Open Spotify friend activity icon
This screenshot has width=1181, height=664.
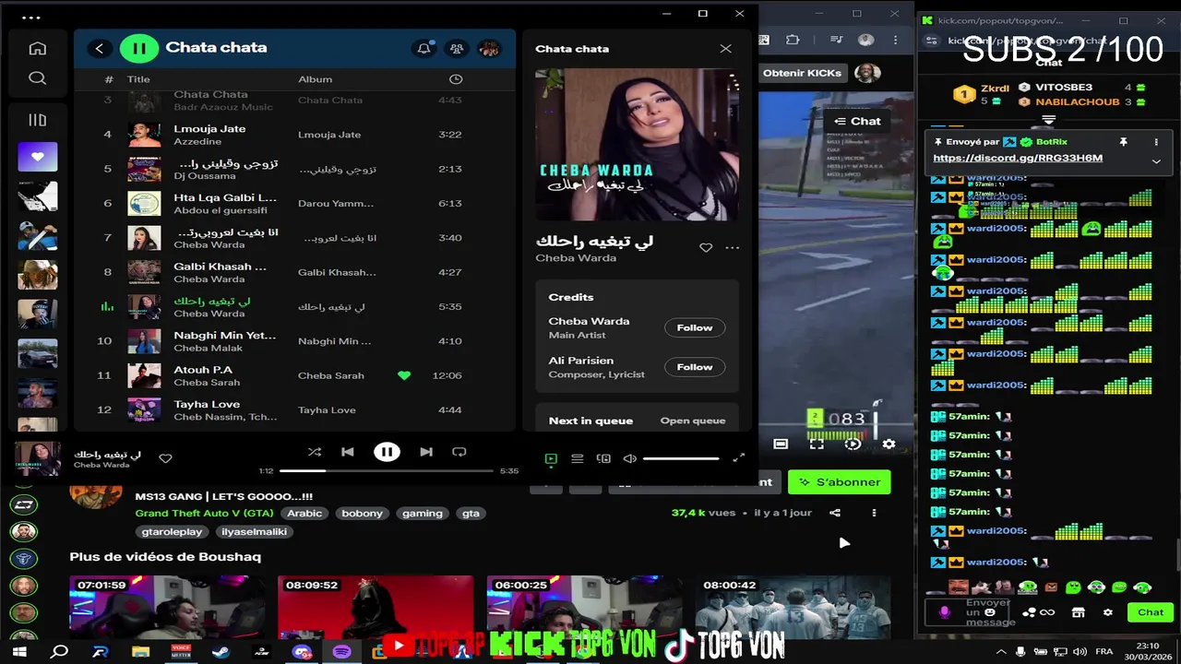pyautogui.click(x=457, y=49)
